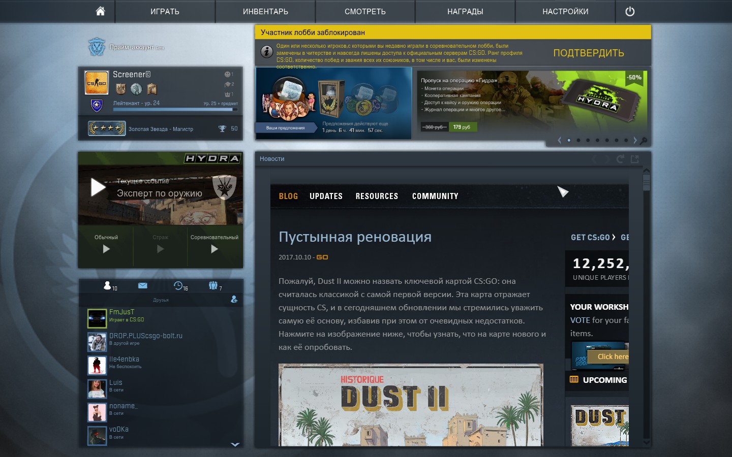The width and height of the screenshot is (732, 457).
Task: Click Screener's CS:GO avatar
Action: coord(97,83)
